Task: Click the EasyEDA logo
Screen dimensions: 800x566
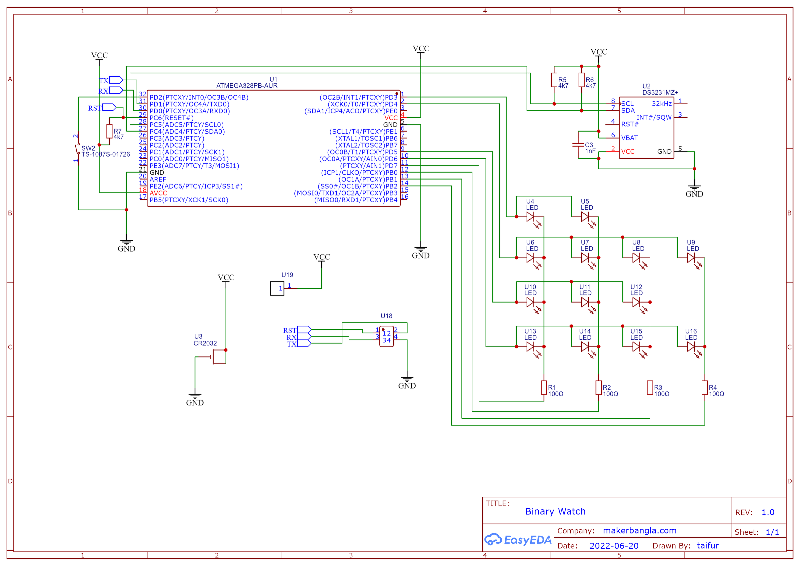Action: 518,539
